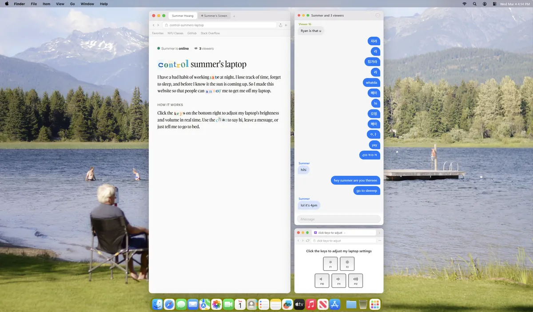Open the Go menu

click(x=72, y=4)
